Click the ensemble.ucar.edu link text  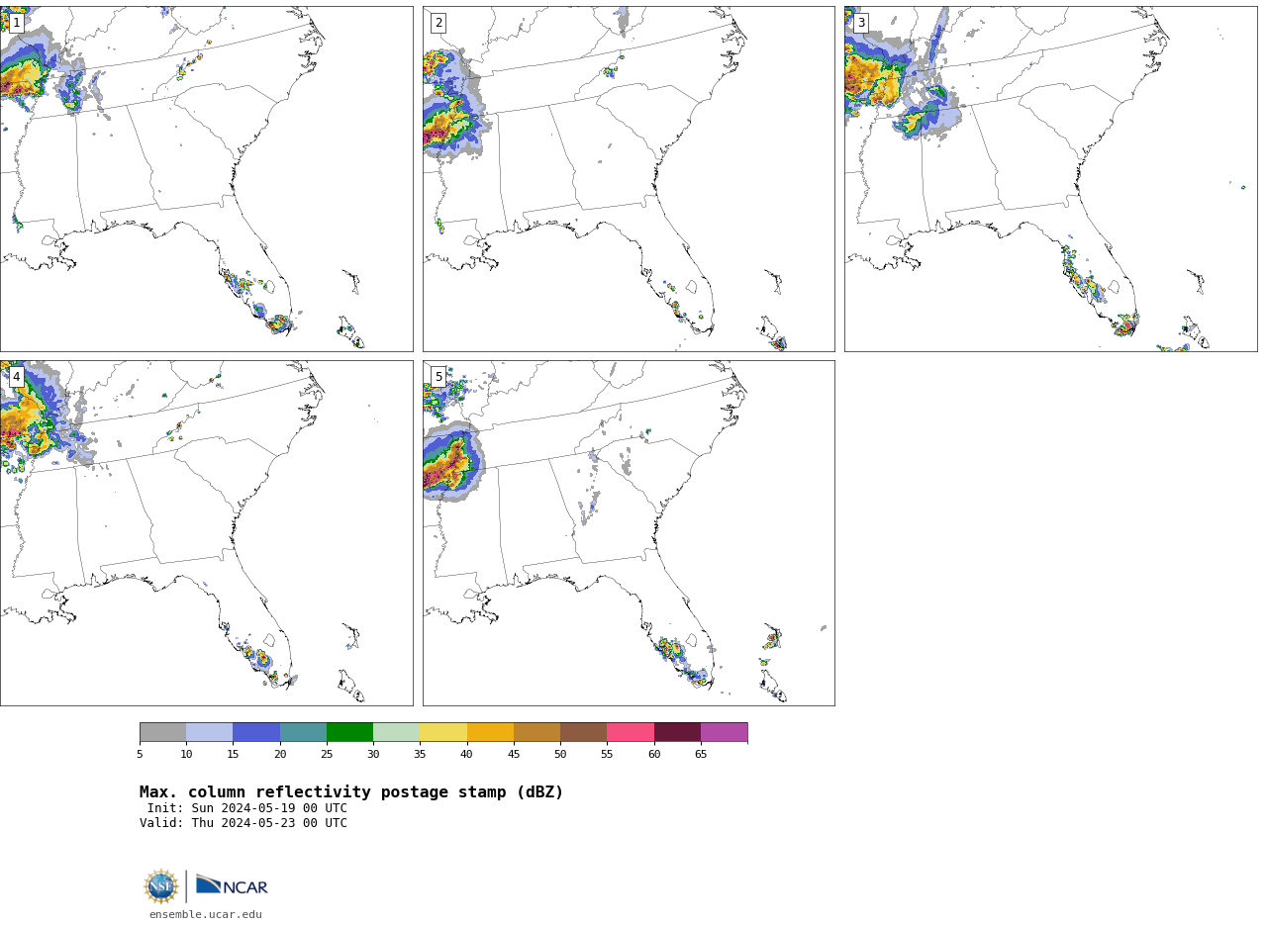click(206, 914)
